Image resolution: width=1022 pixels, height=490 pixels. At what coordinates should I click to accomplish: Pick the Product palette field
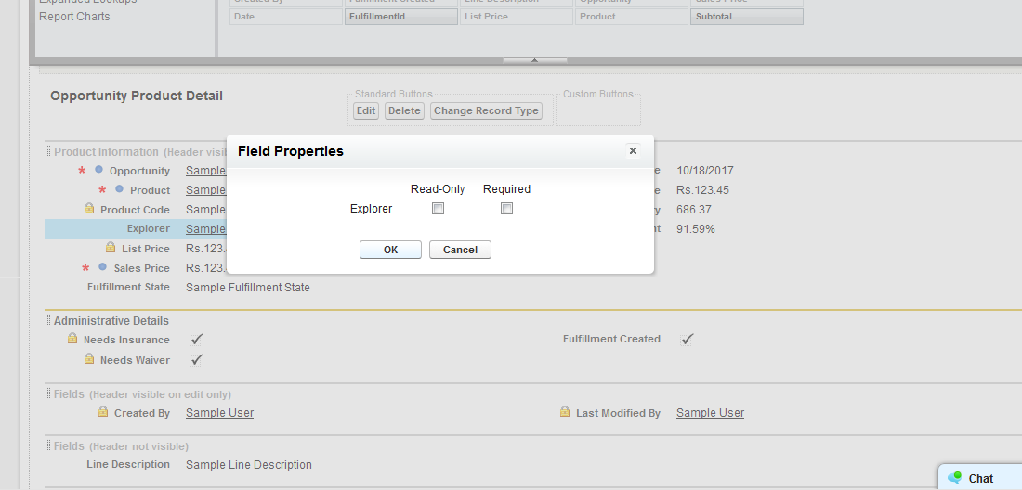point(632,17)
